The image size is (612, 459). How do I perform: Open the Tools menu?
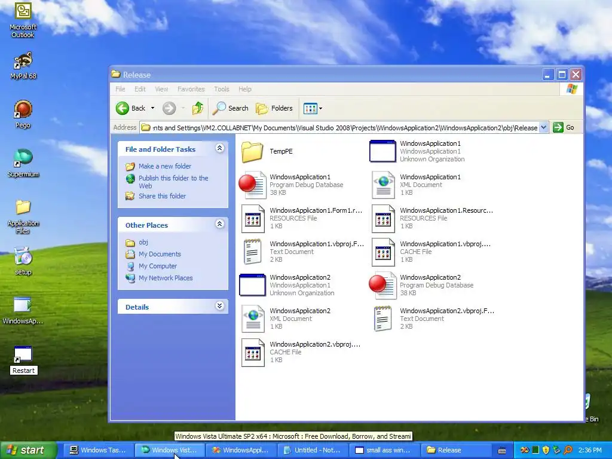pyautogui.click(x=221, y=89)
